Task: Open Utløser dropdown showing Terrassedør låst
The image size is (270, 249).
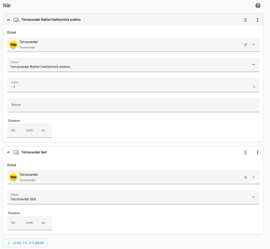Action: pos(253,197)
